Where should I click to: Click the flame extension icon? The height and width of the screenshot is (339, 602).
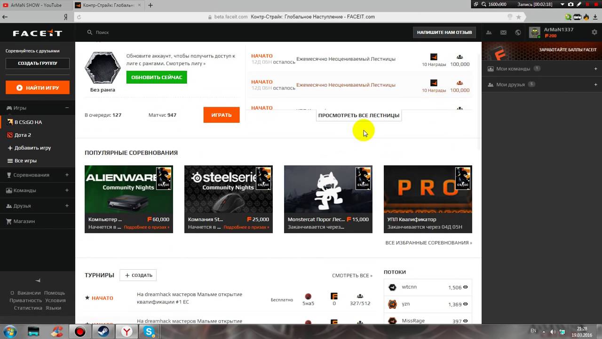(x=586, y=17)
